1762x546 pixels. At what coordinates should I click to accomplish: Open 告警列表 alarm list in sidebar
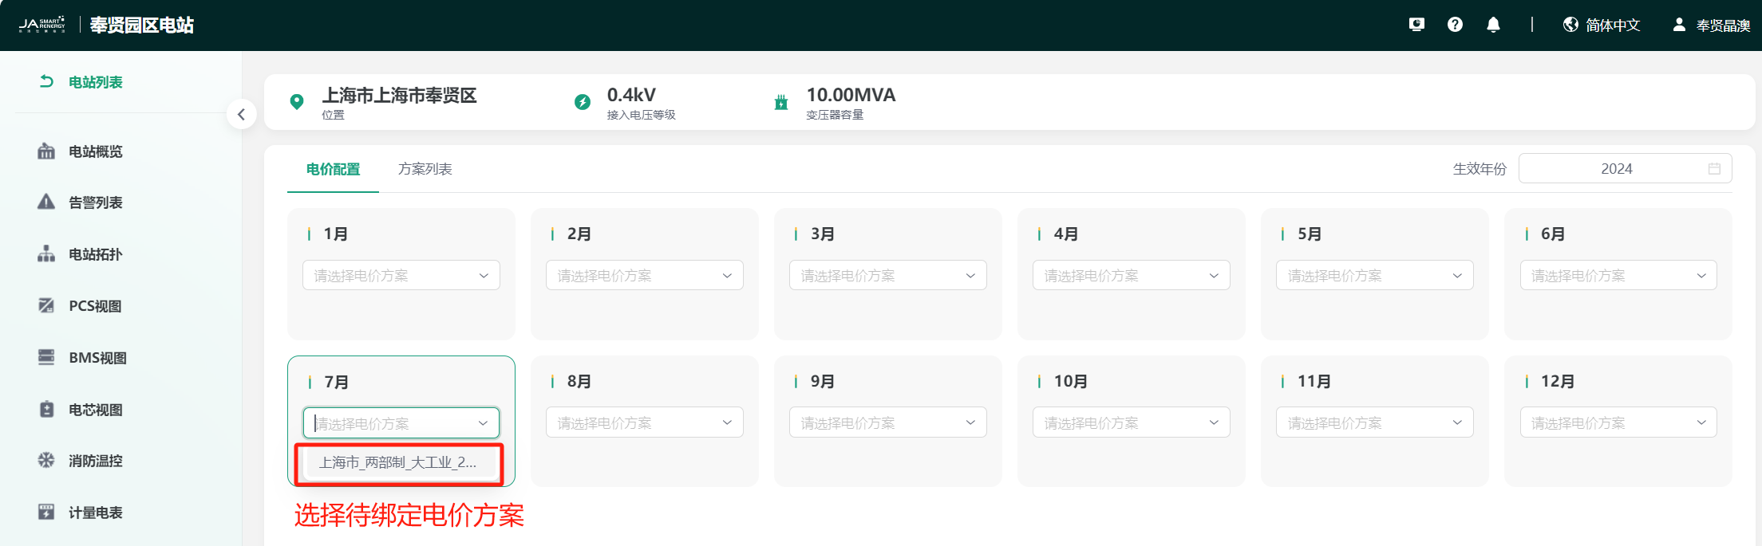(95, 202)
